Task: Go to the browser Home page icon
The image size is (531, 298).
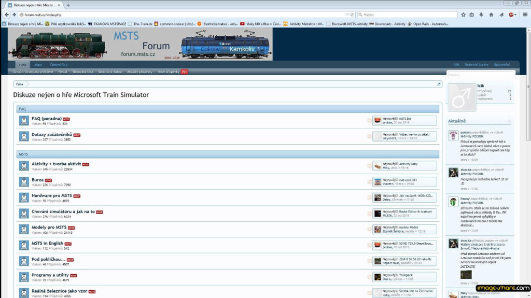Action: point(491,15)
